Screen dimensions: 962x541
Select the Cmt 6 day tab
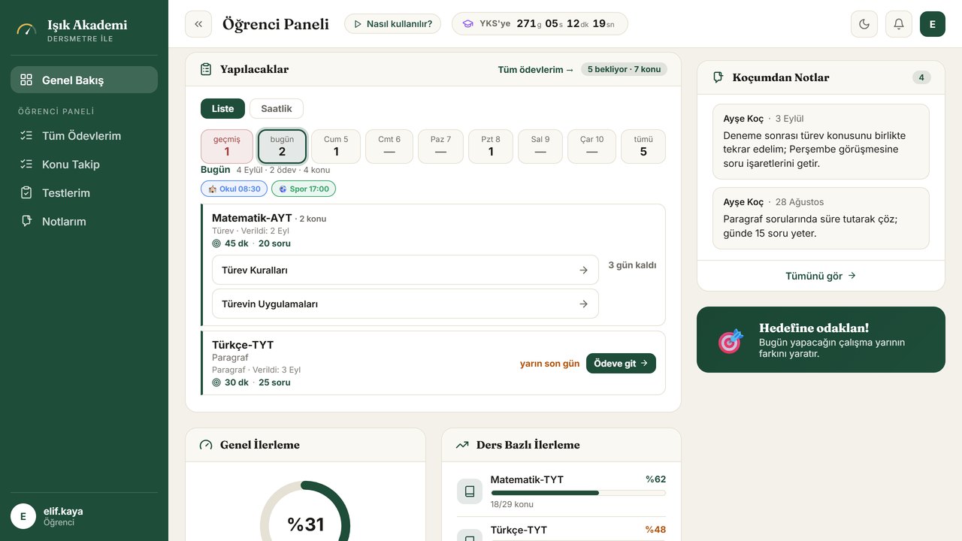pyautogui.click(x=389, y=147)
